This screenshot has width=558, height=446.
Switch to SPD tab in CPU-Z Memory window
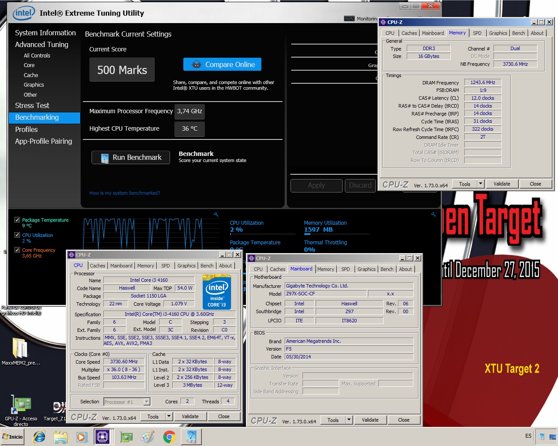click(477, 33)
